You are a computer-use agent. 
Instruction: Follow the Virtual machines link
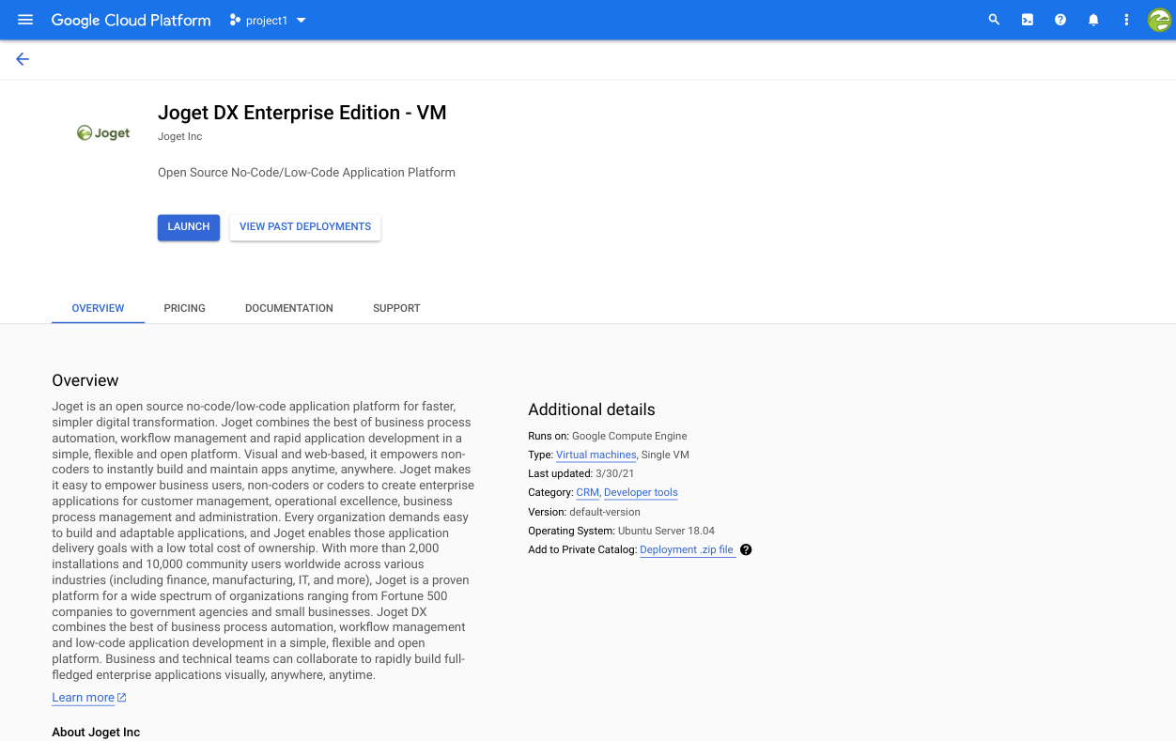(596, 455)
